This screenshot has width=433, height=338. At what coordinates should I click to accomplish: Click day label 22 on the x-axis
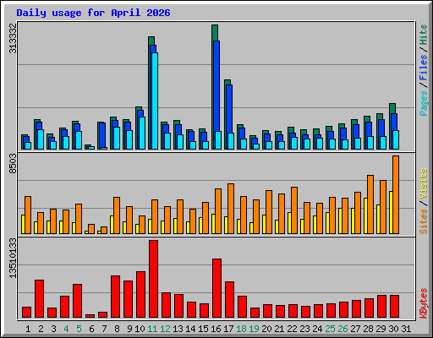click(292, 329)
